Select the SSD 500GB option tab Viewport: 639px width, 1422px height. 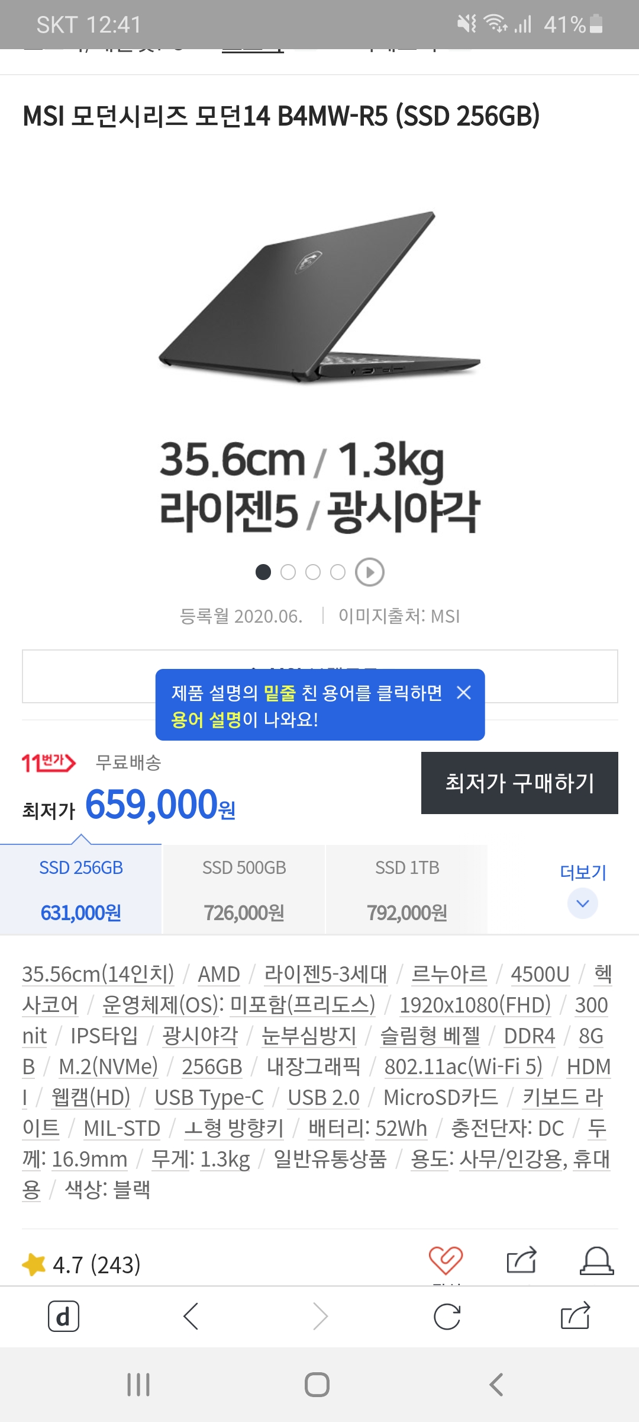click(244, 889)
